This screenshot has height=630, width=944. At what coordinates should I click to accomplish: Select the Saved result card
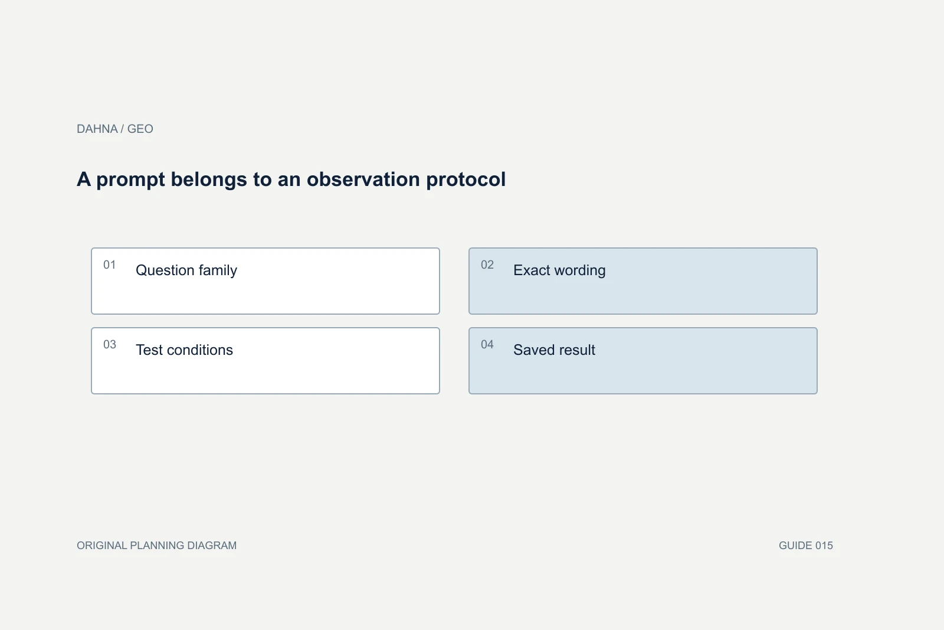pos(643,361)
